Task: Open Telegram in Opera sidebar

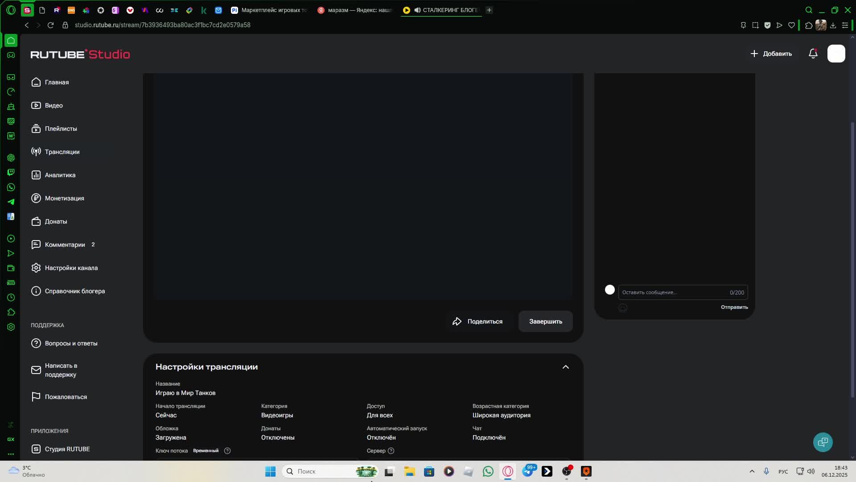Action: (11, 202)
